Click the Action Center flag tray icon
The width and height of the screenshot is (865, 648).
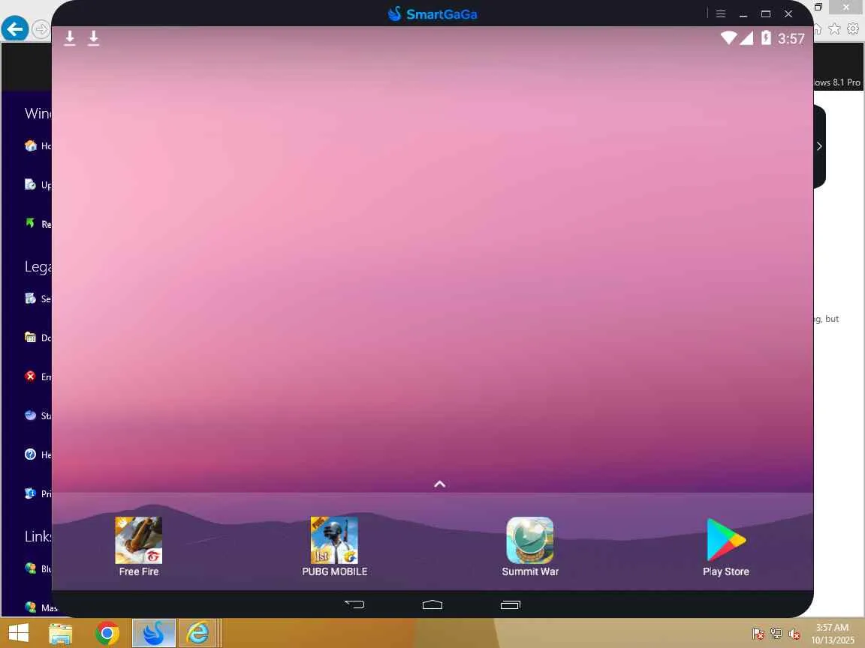click(758, 634)
